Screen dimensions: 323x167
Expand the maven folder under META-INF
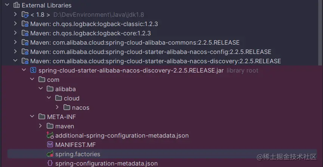(40, 126)
